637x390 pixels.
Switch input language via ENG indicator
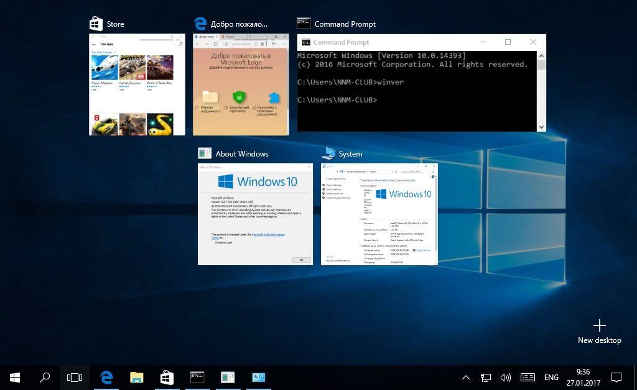pyautogui.click(x=551, y=378)
